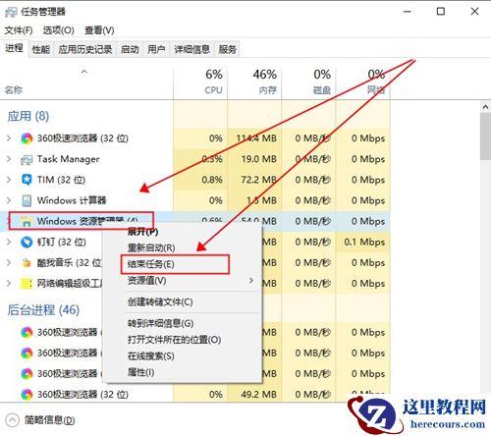Expand the Task Manager process row
The height and width of the screenshot is (436, 491).
pos(9,159)
